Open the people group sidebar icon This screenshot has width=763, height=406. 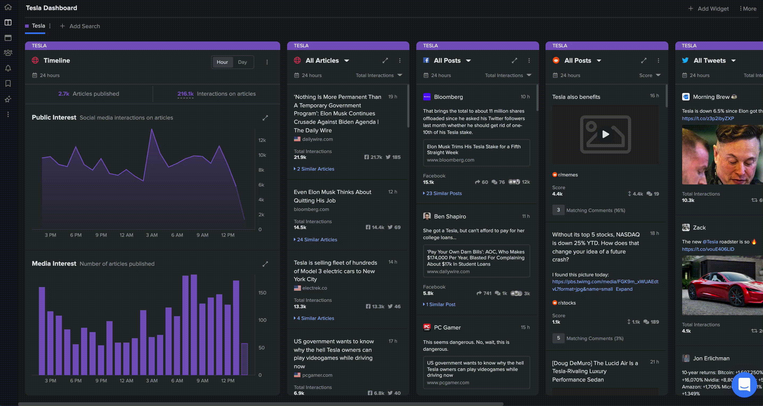pyautogui.click(x=8, y=53)
